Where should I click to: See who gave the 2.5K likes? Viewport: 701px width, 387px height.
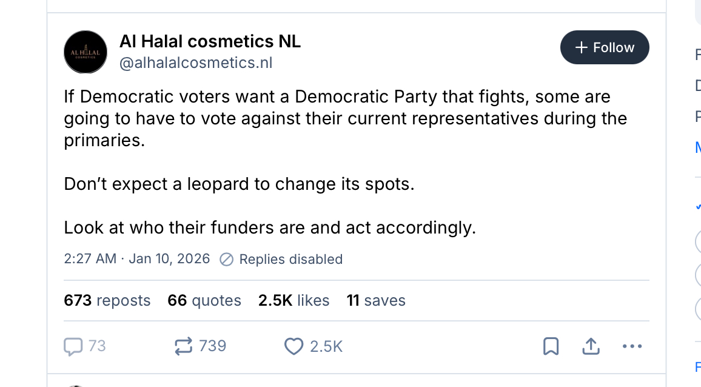(293, 300)
